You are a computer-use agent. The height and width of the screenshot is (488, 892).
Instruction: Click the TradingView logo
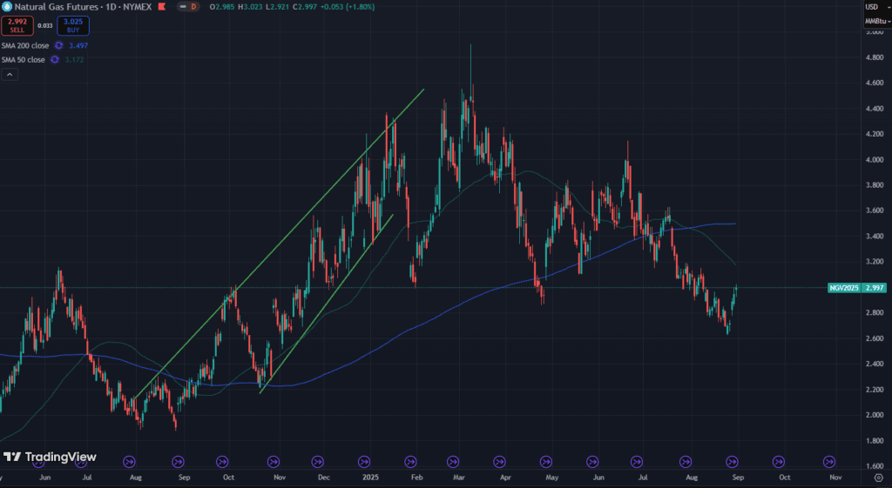(50, 457)
